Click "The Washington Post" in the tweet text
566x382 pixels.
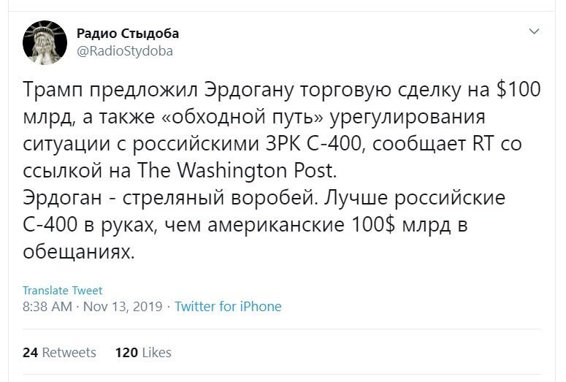click(x=237, y=170)
